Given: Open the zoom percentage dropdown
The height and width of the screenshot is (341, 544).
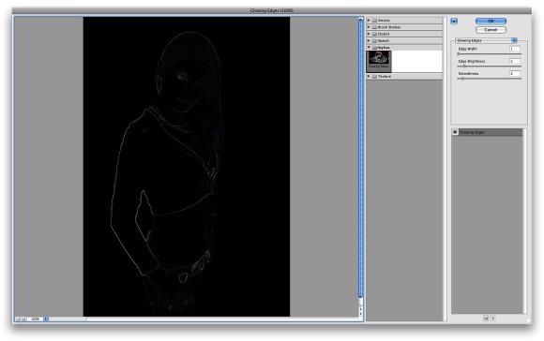Looking at the screenshot, I should click(46, 319).
